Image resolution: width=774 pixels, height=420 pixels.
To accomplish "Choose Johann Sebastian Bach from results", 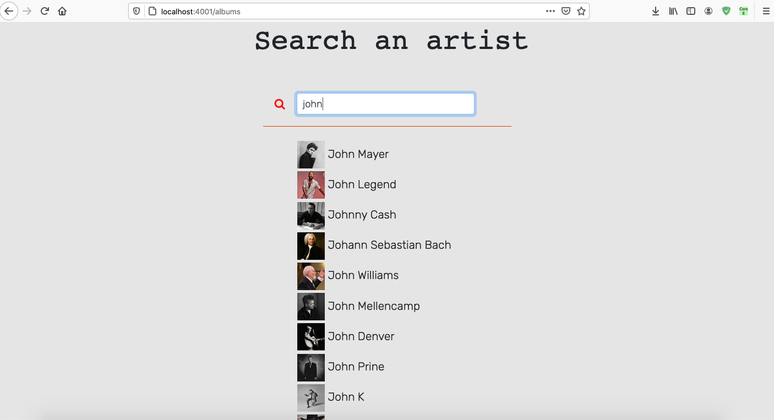I will 390,245.
